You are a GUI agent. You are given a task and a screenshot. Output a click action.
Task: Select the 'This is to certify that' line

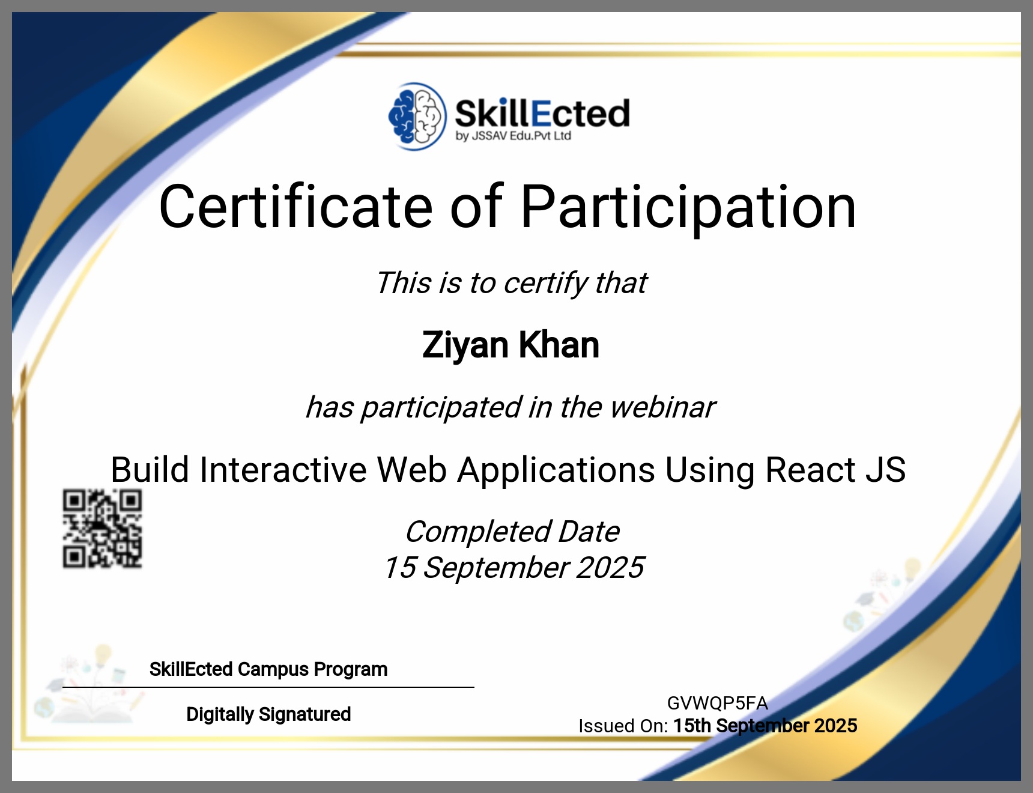511,283
